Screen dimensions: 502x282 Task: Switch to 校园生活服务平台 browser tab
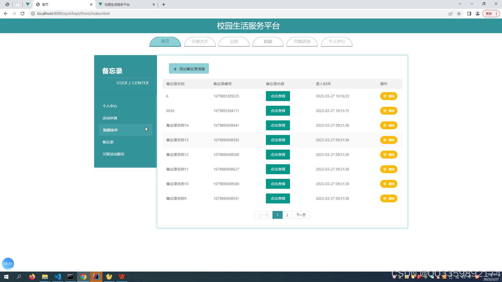[x=127, y=4]
